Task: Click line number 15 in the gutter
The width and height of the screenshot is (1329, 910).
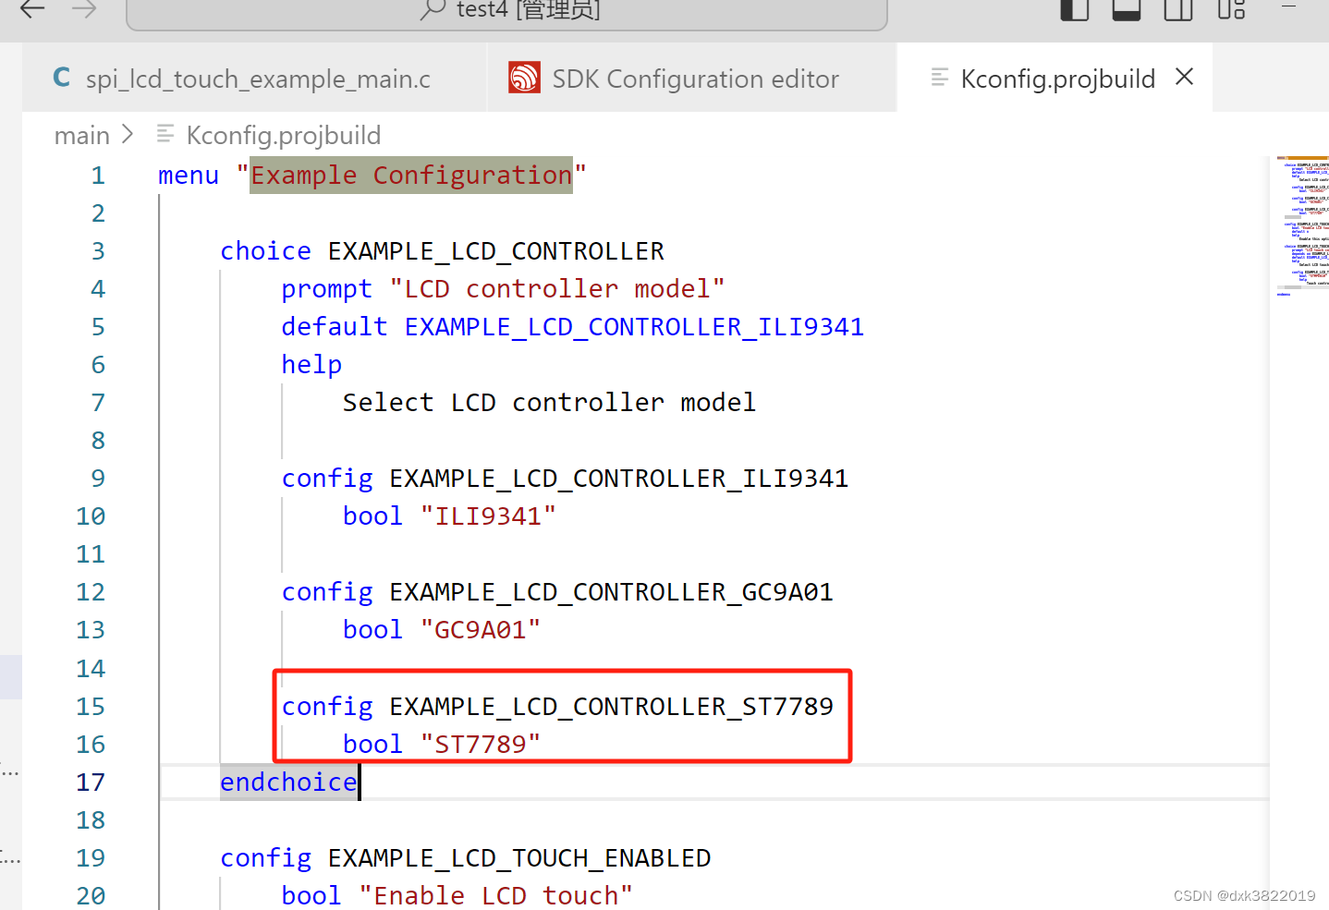Action: coord(90,706)
